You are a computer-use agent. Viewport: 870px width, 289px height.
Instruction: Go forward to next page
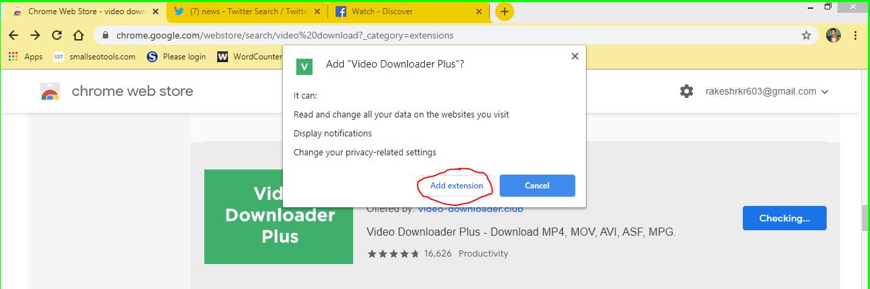click(35, 35)
